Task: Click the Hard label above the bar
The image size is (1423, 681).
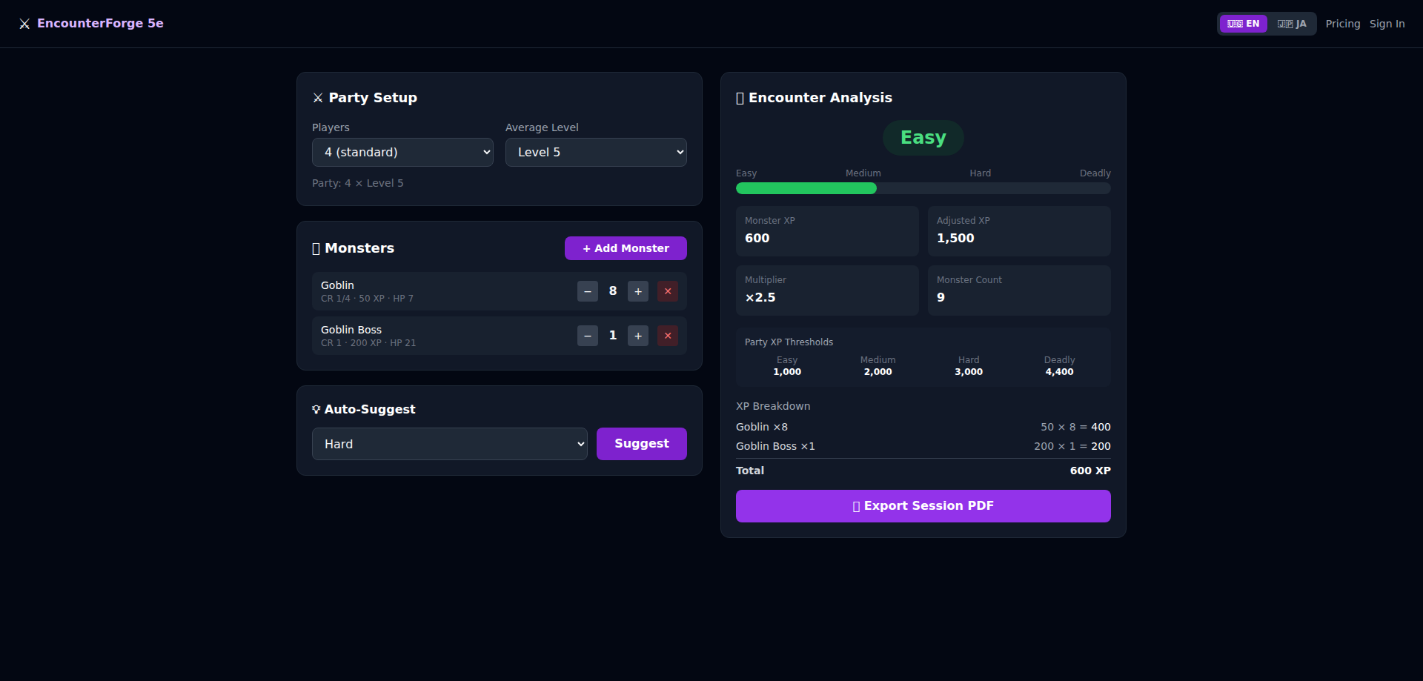Action: point(980,173)
